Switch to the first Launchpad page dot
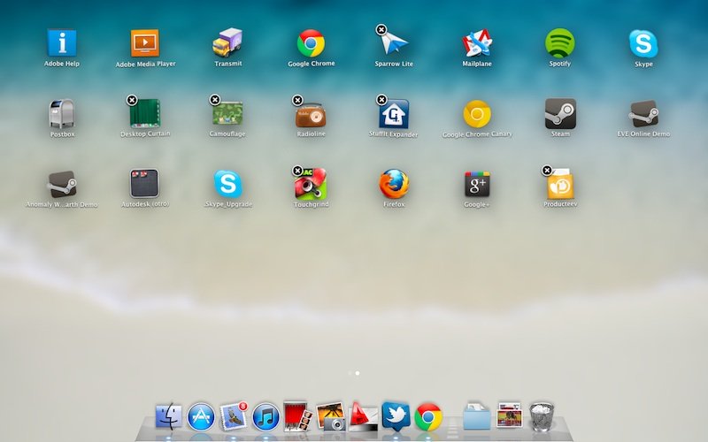This screenshot has height=442, width=708. tap(350, 373)
